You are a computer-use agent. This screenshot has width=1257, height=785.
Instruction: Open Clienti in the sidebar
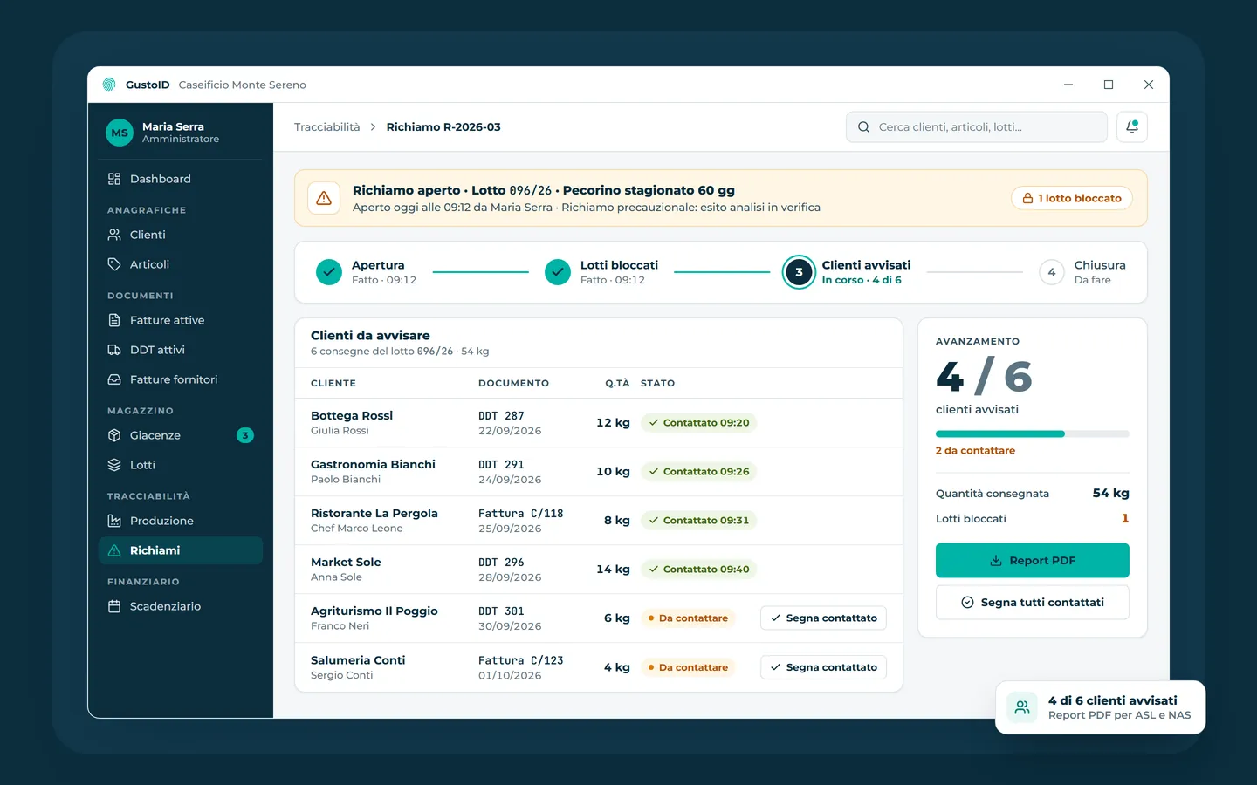(181, 235)
